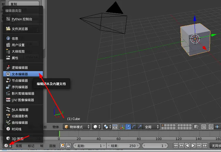Click the NLA editor icon
221x152 pixels.
[8, 109]
